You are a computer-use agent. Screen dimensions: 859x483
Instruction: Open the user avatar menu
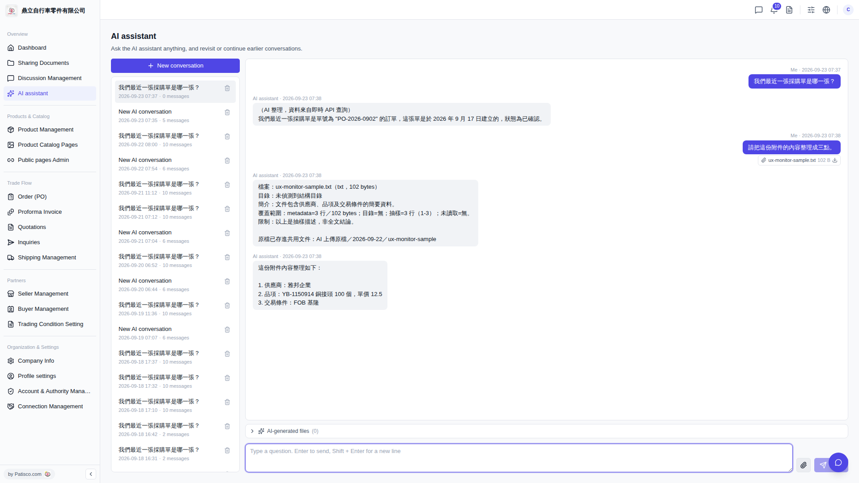(x=848, y=10)
